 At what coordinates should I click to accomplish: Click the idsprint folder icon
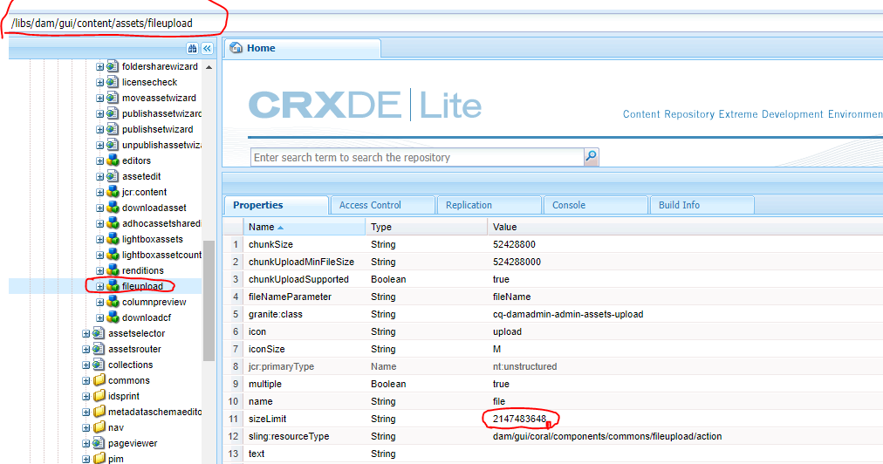coord(99,396)
